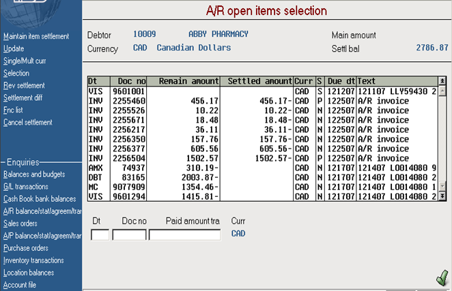452x291 pixels.
Task: Select Single/Mult curr in sidebar
Action: 25,61
